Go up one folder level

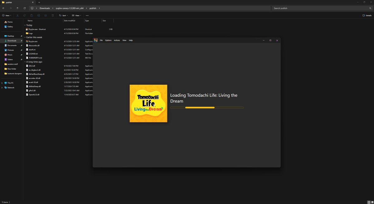pos(17,8)
